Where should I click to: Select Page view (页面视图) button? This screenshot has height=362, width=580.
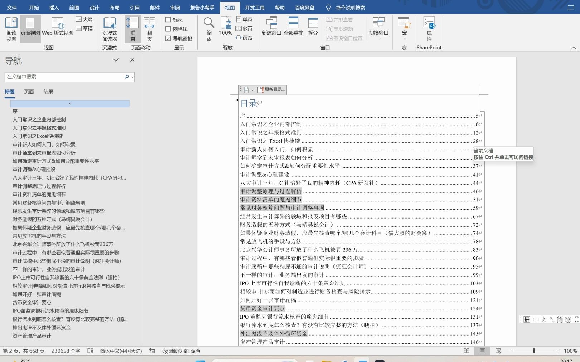click(30, 29)
